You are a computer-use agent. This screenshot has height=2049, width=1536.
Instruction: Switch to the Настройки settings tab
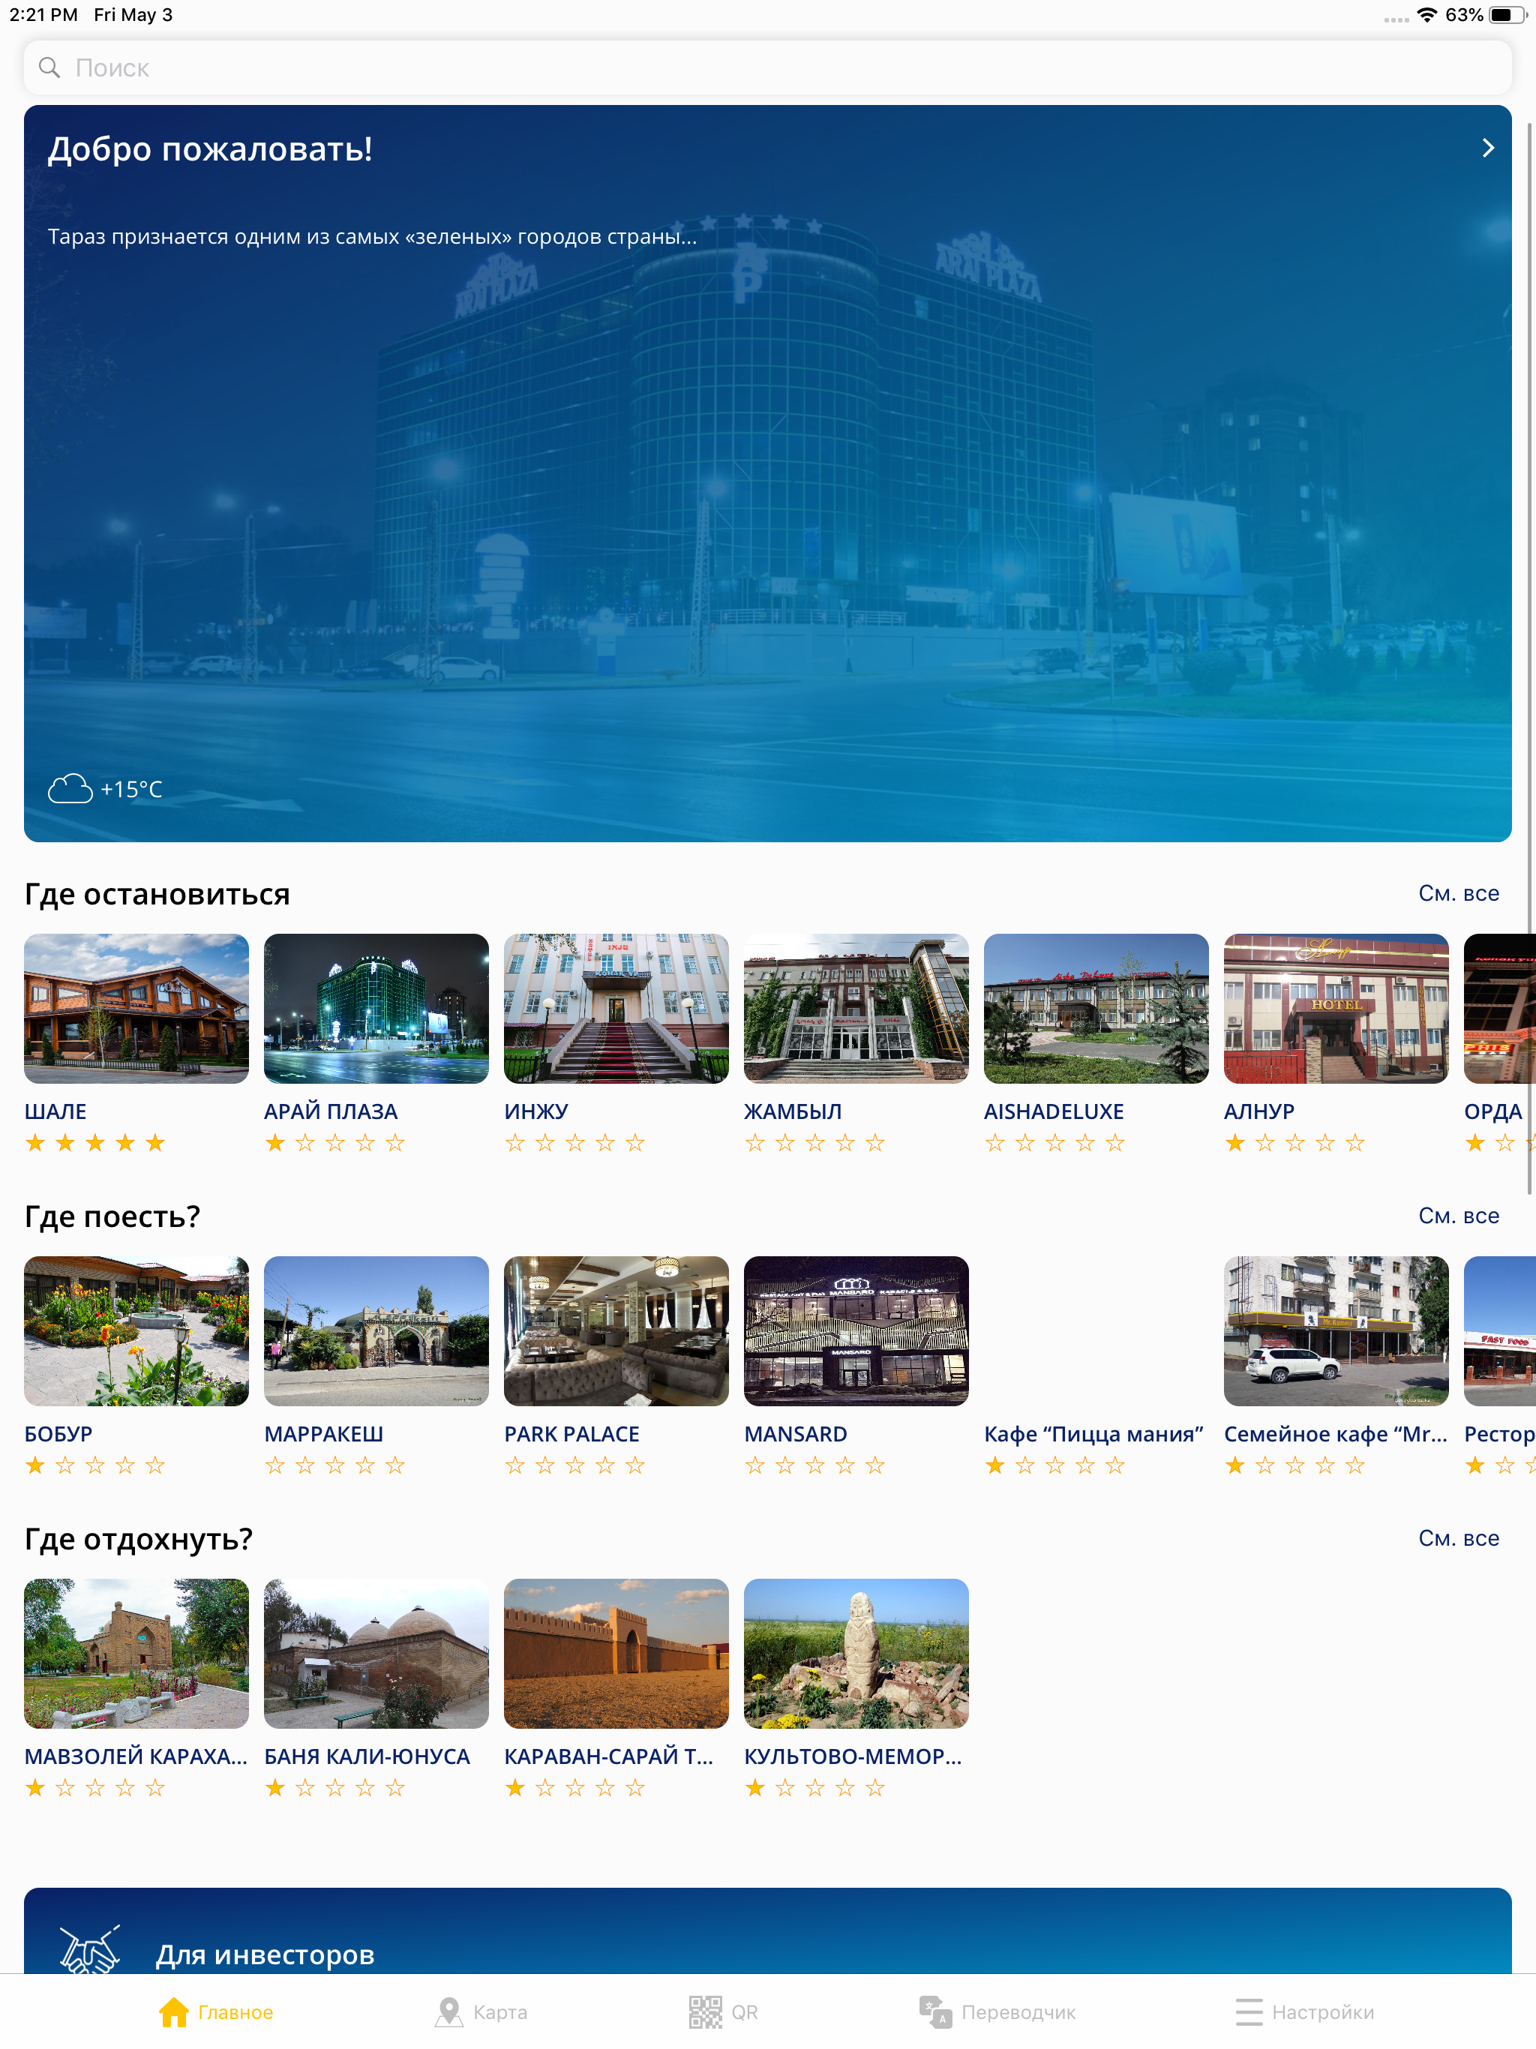1304,2012
